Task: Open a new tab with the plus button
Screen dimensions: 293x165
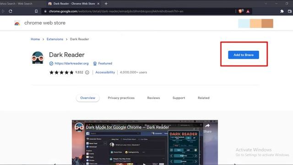Action: pos(106,4)
